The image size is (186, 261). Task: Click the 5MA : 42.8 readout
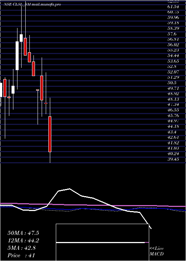pos(22,248)
